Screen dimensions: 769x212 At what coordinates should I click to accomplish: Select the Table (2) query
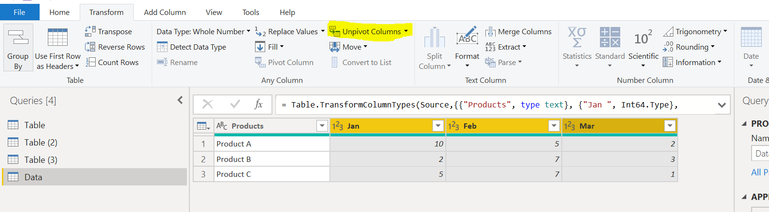95,142
